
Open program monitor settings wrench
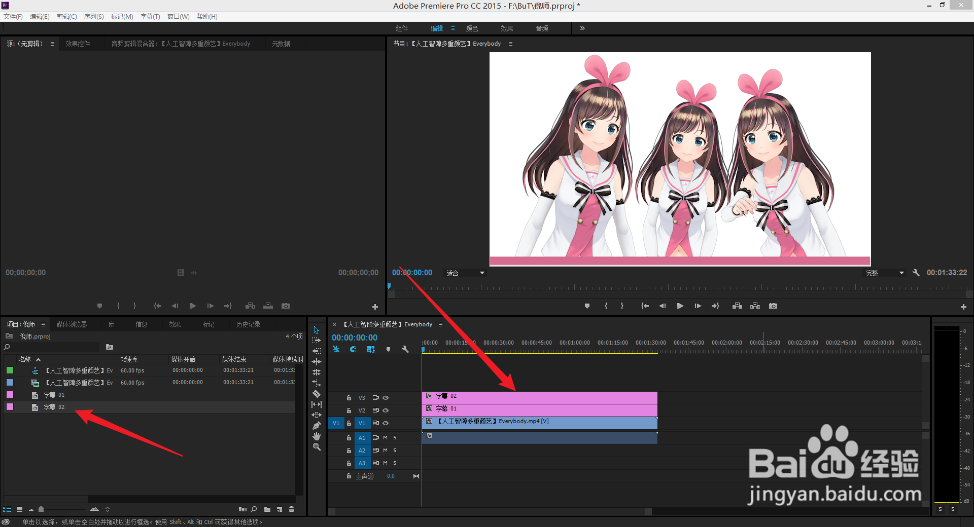[x=916, y=273]
